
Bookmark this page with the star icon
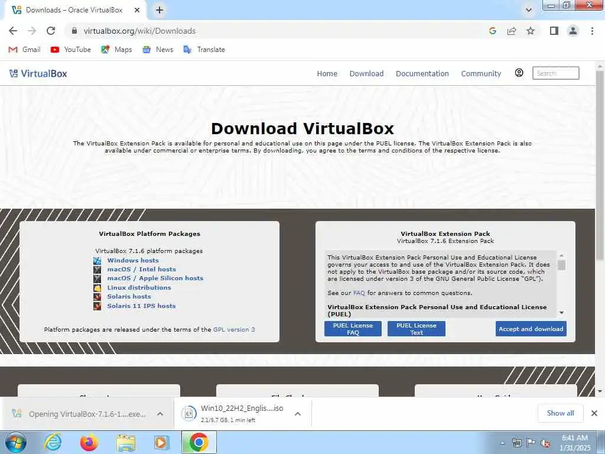[x=531, y=31]
